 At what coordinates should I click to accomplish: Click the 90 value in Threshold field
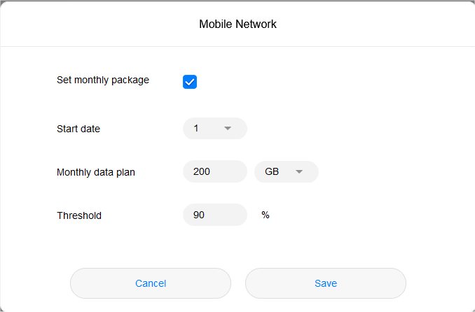[199, 215]
